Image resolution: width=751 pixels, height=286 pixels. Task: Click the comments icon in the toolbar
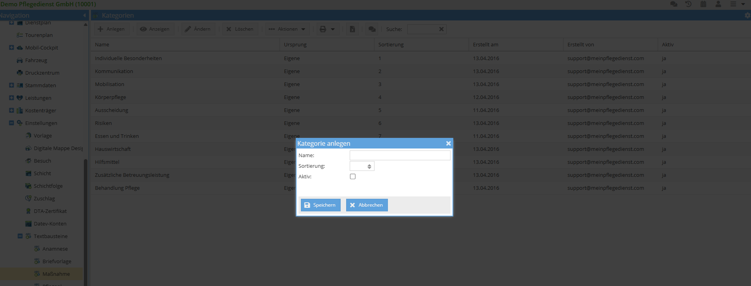pyautogui.click(x=372, y=29)
